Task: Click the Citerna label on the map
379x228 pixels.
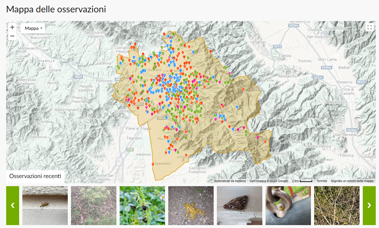Action: tap(287, 69)
